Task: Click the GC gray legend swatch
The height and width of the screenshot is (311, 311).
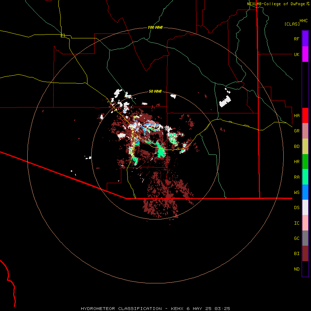Action: pyautogui.click(x=305, y=238)
